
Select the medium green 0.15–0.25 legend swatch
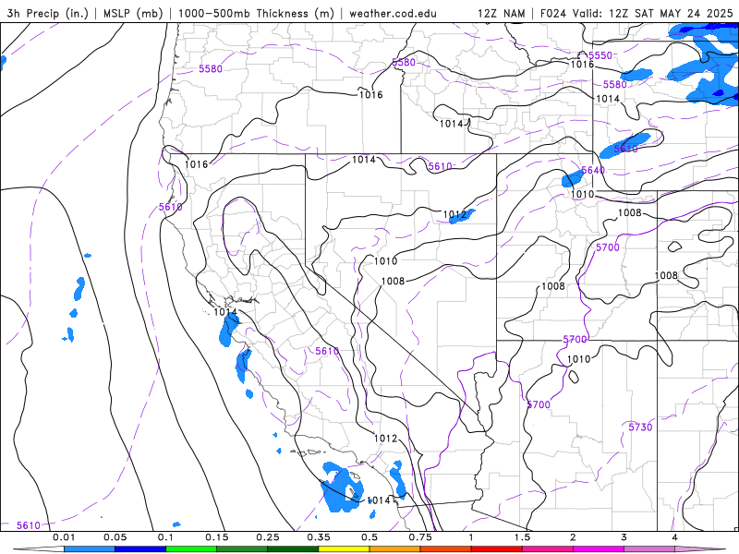coord(242,549)
